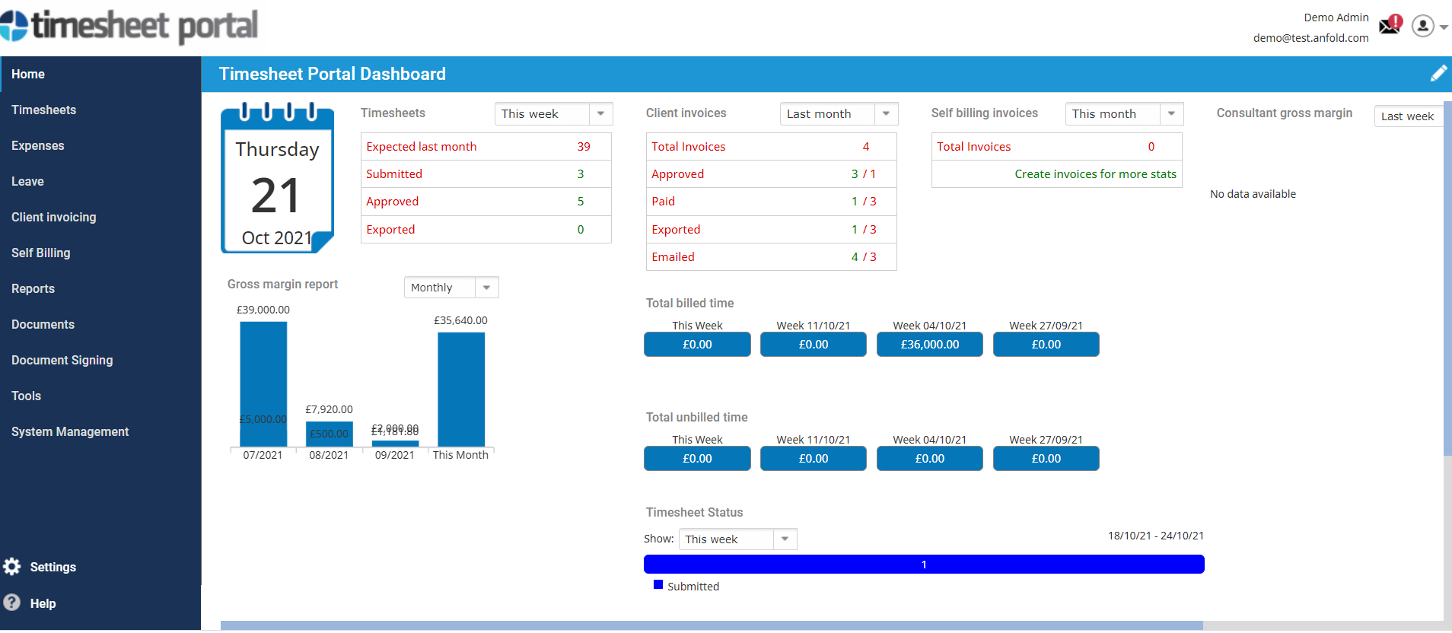Click the Timesheet Portal Dashboard title
The height and width of the screenshot is (633, 1452).
pos(333,74)
